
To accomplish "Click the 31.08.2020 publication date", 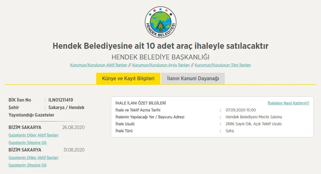I will 74,150.
